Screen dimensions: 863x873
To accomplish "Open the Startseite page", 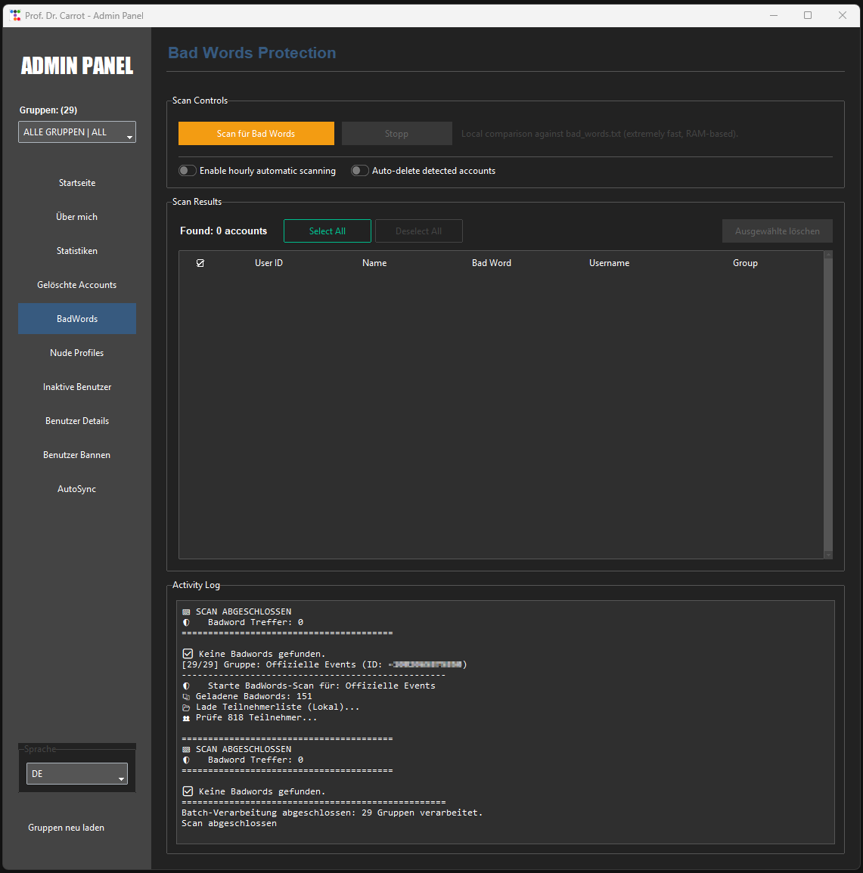I will (77, 183).
